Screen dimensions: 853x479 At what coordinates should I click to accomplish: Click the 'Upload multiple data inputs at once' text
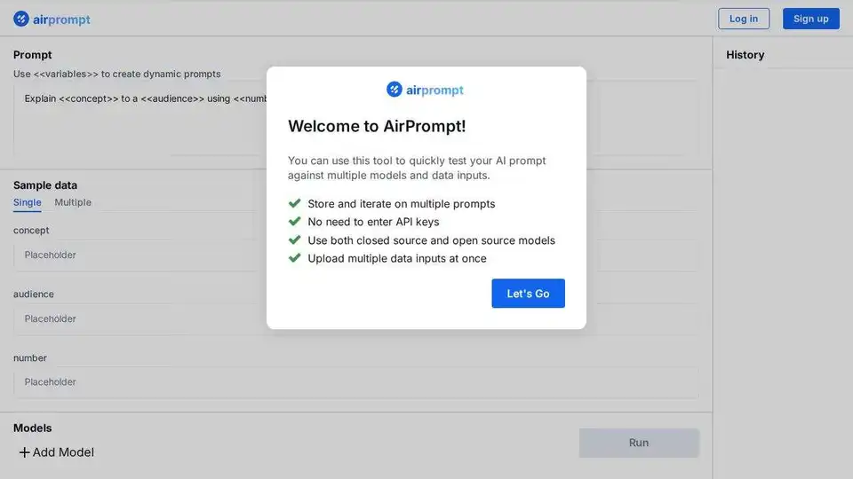[397, 258]
